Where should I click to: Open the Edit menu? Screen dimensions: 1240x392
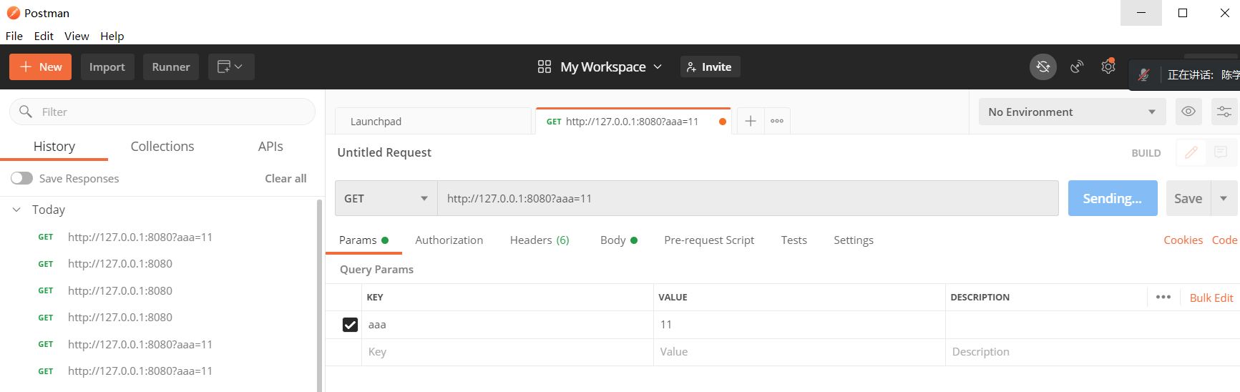pyautogui.click(x=44, y=36)
